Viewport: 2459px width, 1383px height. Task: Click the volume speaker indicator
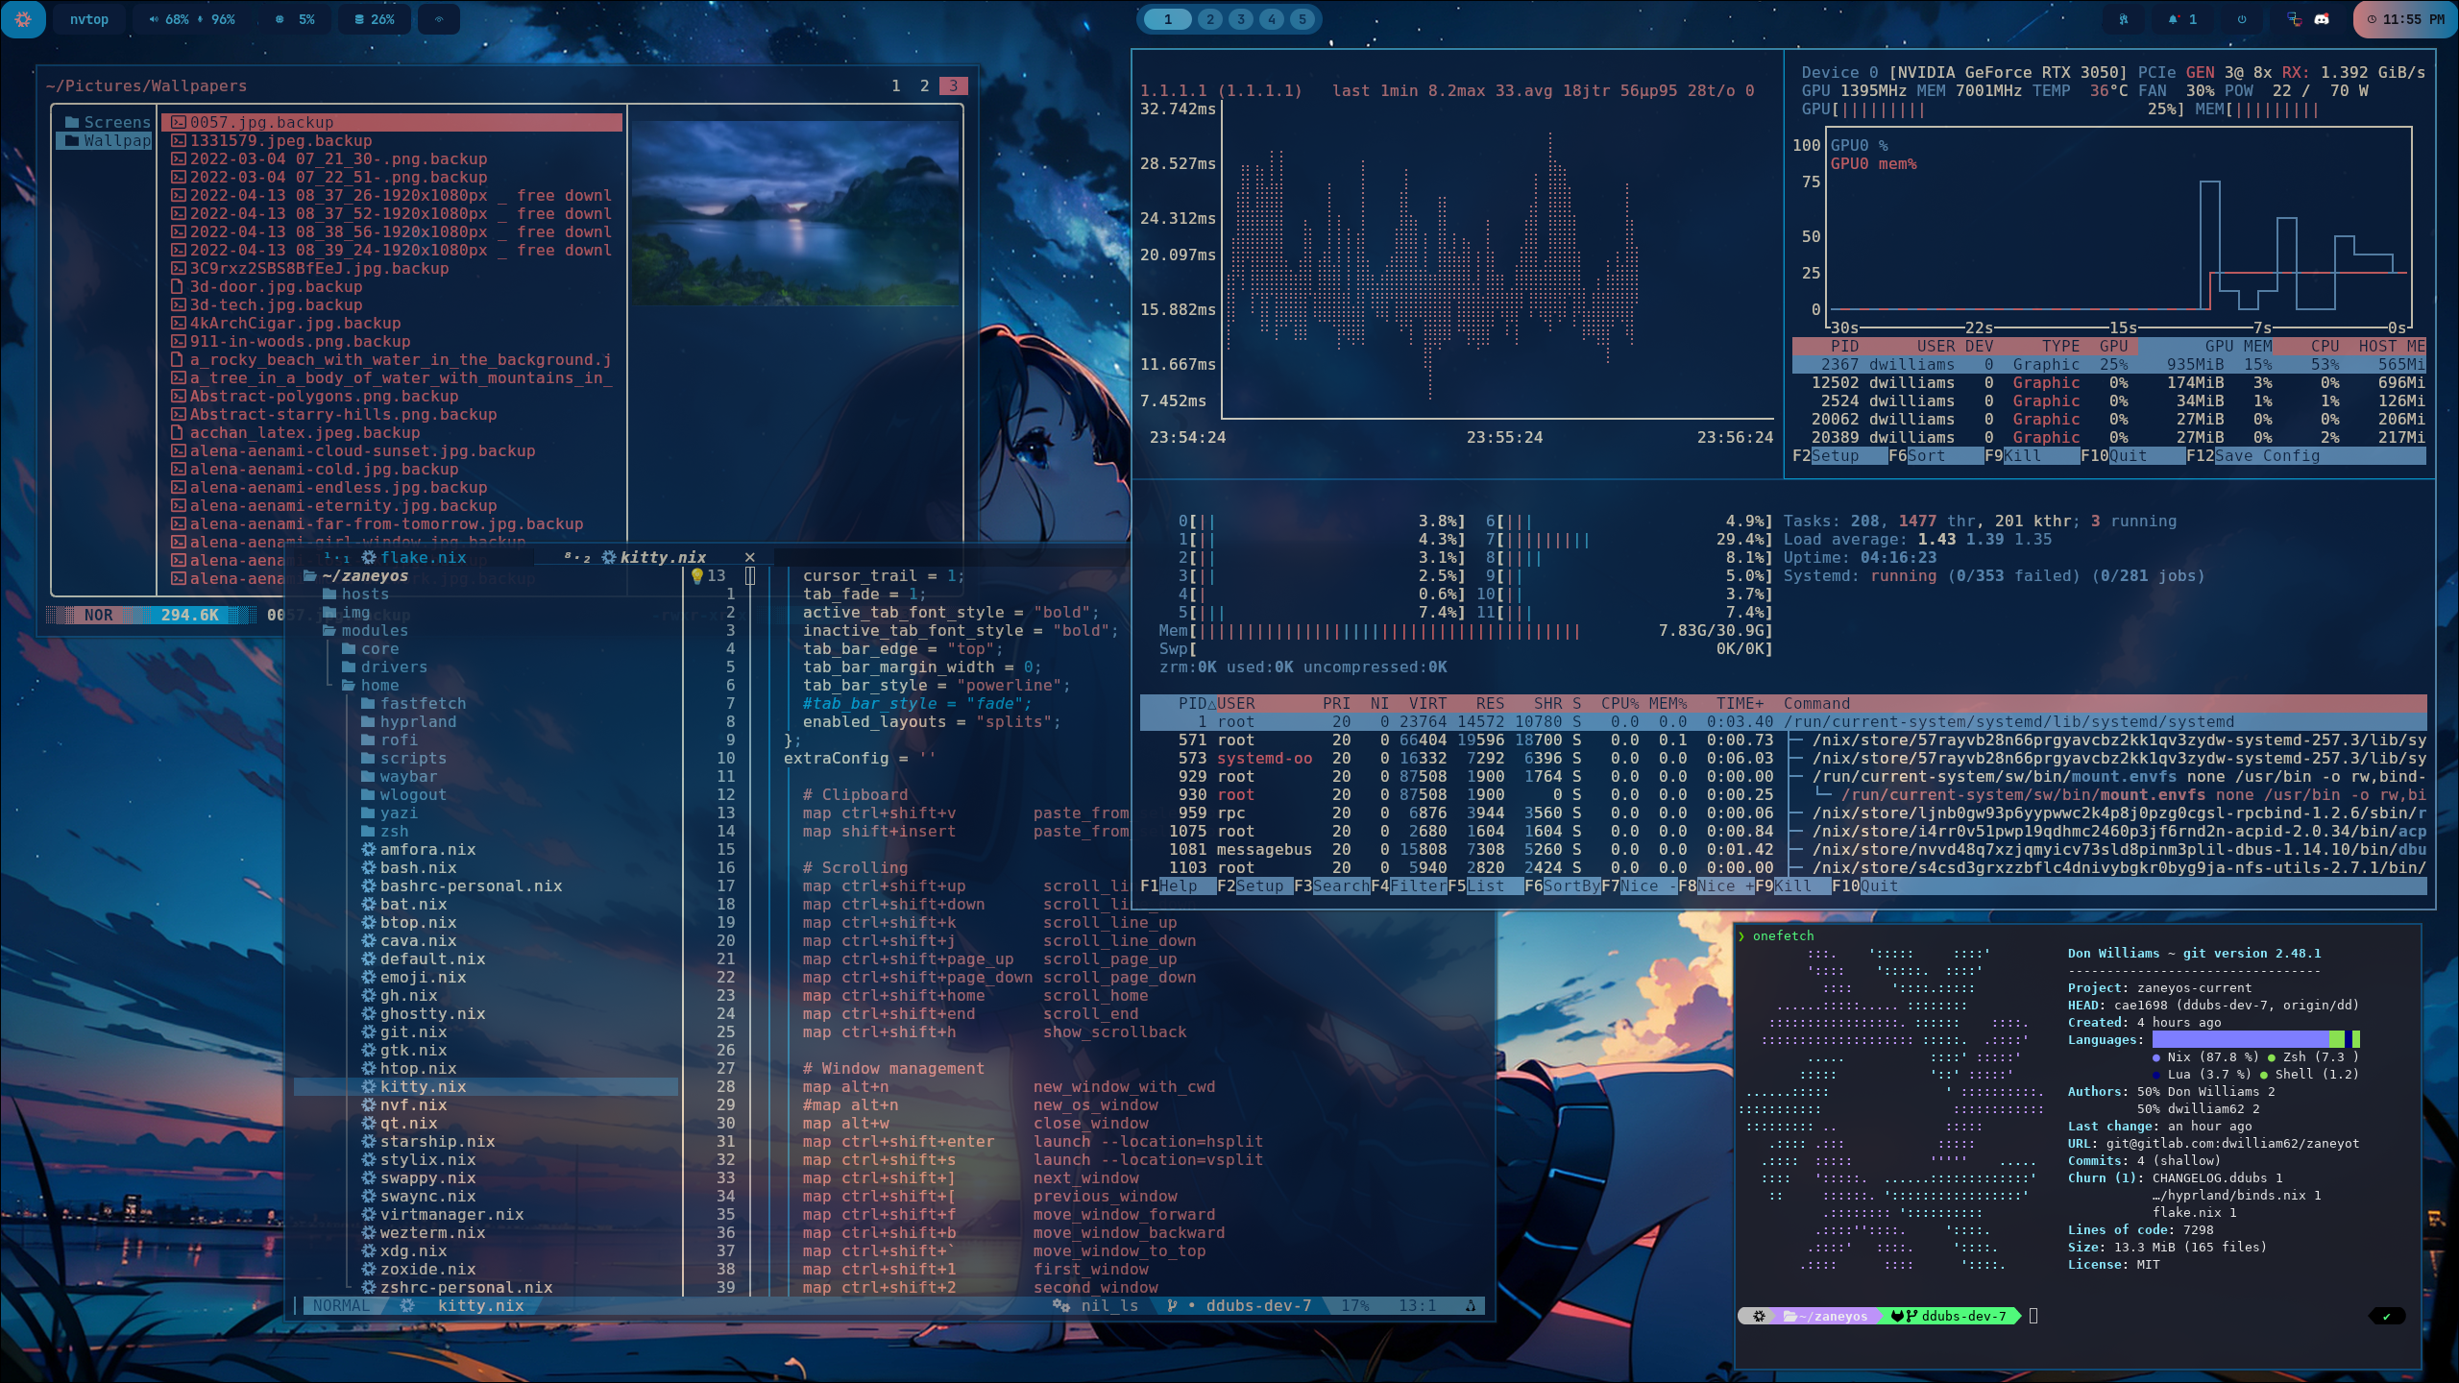[x=154, y=19]
